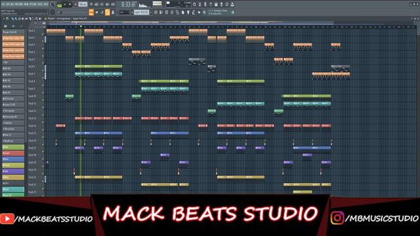Open the playlist options menu arrow
This screenshot has height=236, width=420.
click(3, 19)
